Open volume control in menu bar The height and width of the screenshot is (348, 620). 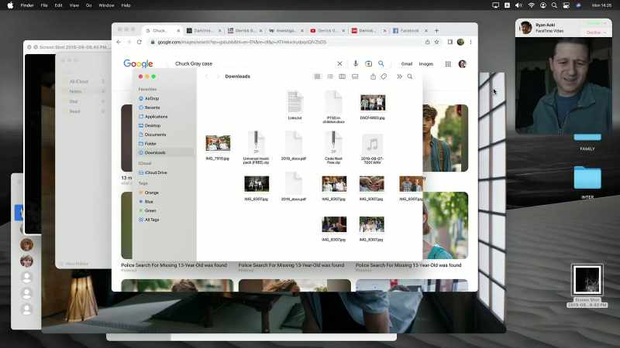[518, 5]
